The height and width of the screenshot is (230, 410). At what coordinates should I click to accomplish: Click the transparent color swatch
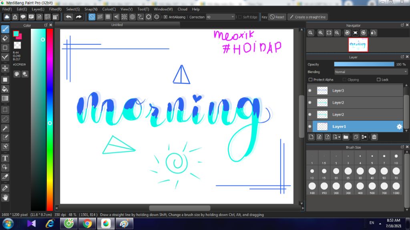(x=17, y=46)
